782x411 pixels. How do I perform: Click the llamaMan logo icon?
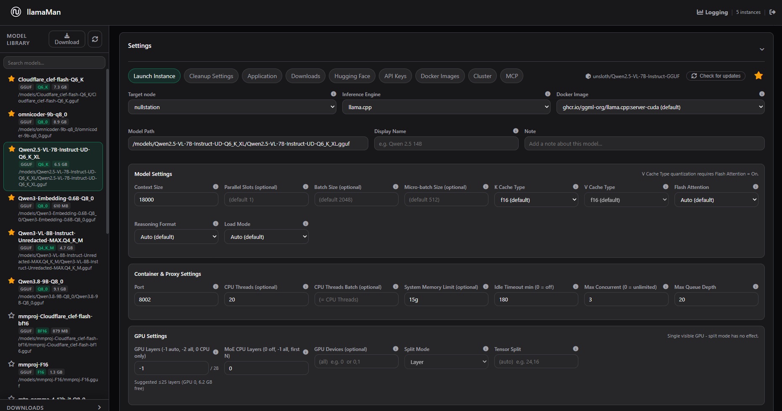(16, 12)
